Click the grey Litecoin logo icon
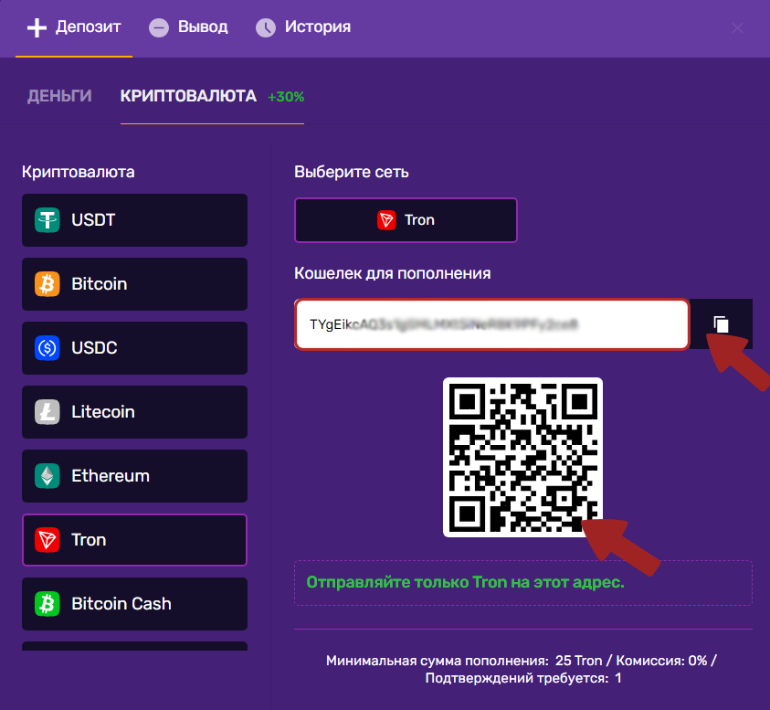The image size is (770, 710). 47,412
